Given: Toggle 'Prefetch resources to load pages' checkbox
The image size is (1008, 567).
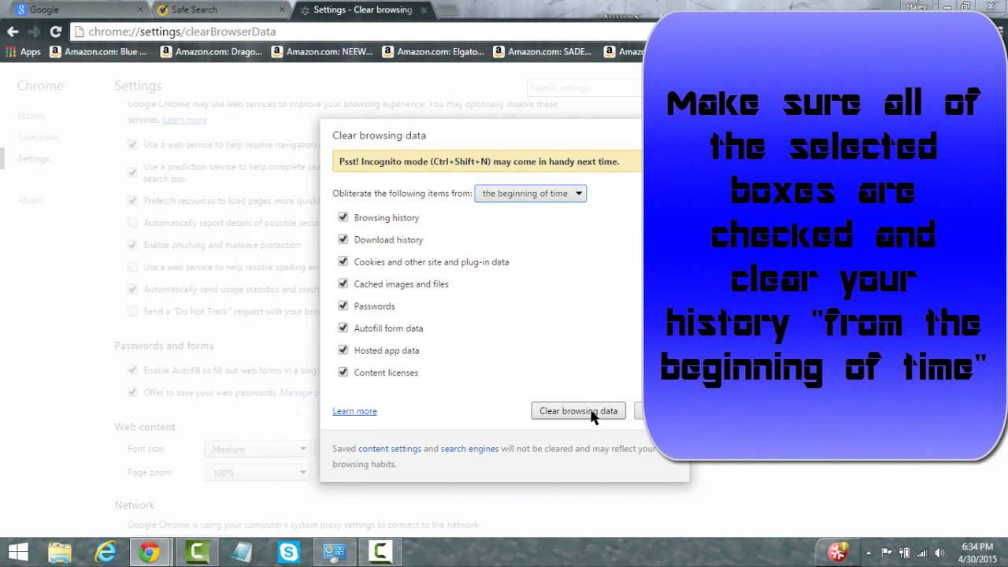Looking at the screenshot, I should pos(132,201).
